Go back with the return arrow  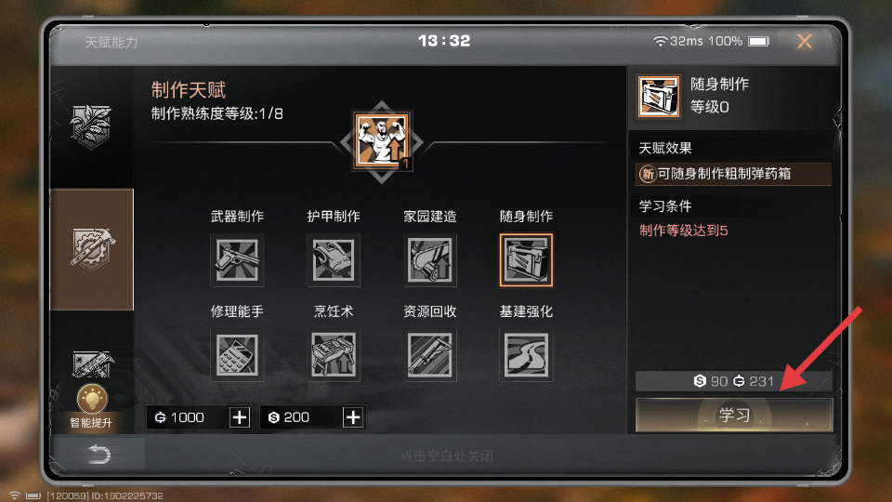[x=99, y=455]
